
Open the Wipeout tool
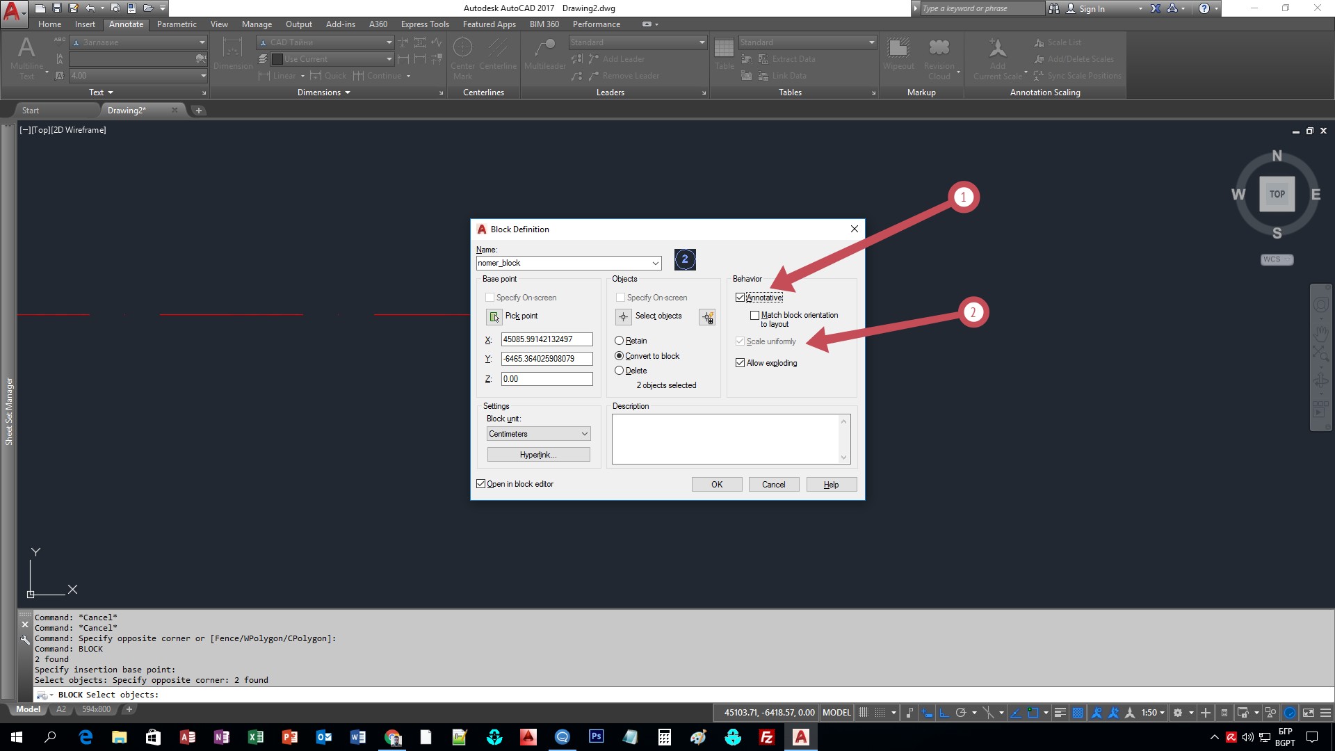(x=898, y=56)
